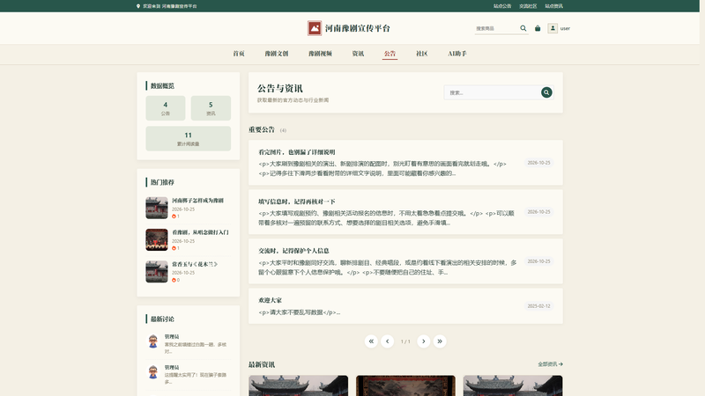Click the 热门推荐 section heading
705x396 pixels.
(162, 182)
